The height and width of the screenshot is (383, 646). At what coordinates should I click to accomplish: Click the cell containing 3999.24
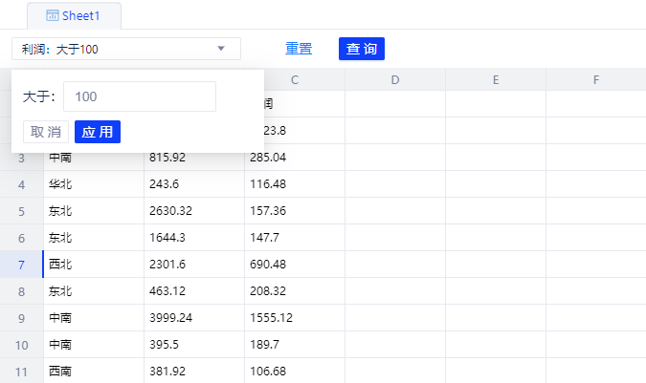(193, 318)
